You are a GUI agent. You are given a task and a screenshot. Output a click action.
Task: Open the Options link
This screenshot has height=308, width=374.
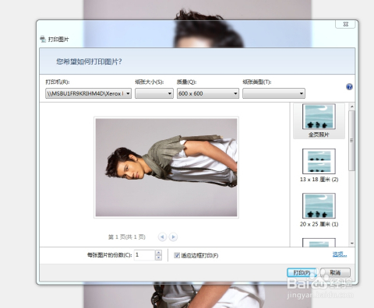pos(340,254)
